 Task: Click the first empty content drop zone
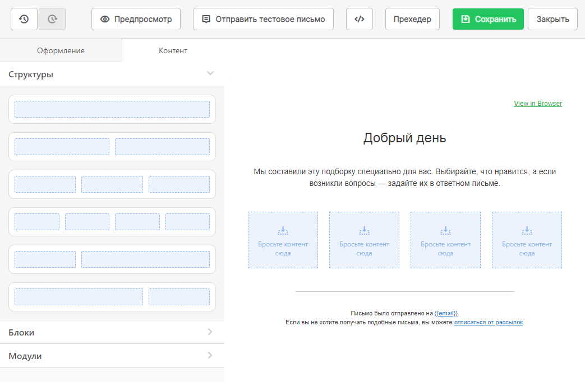283,240
